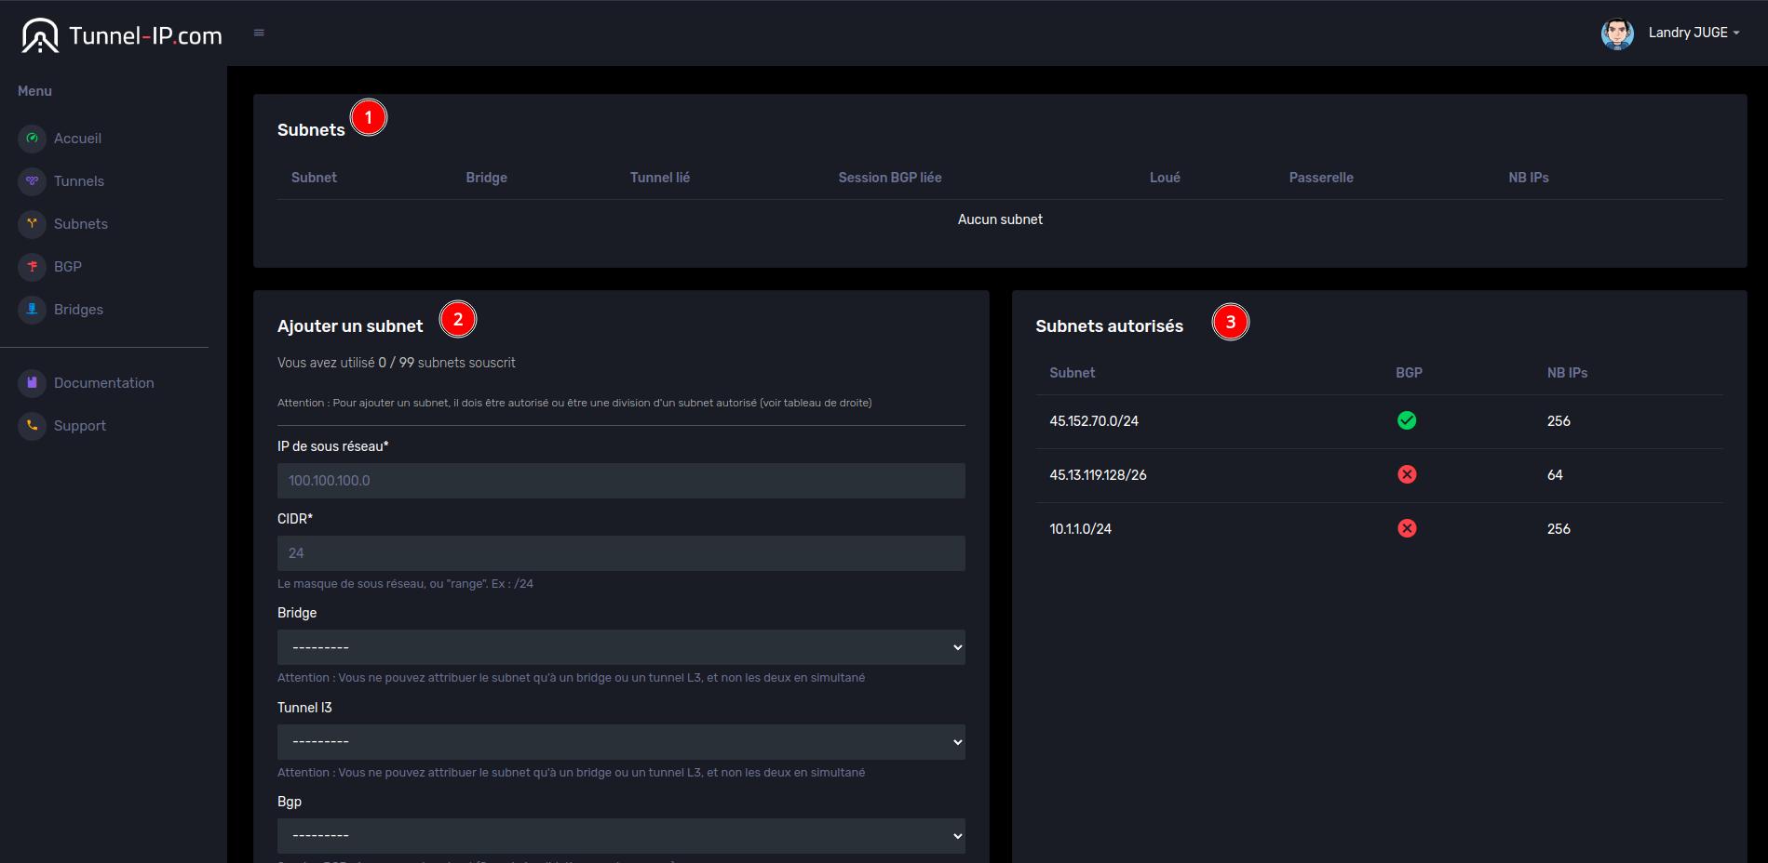Click the Documentation book icon
Screen dimensions: 1768x863
tap(33, 383)
